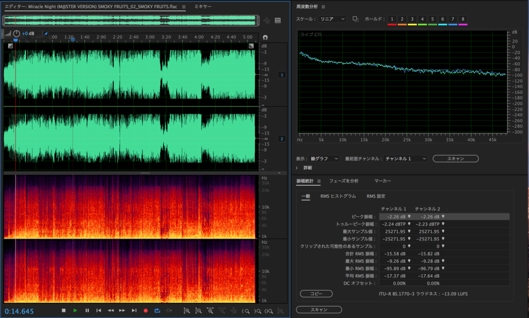Click the Fast Forward transport button

point(122,311)
